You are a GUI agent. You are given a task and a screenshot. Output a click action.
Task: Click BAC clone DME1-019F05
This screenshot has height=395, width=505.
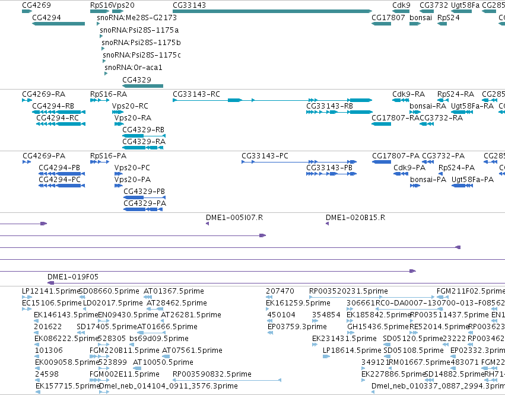pyautogui.click(x=276, y=283)
